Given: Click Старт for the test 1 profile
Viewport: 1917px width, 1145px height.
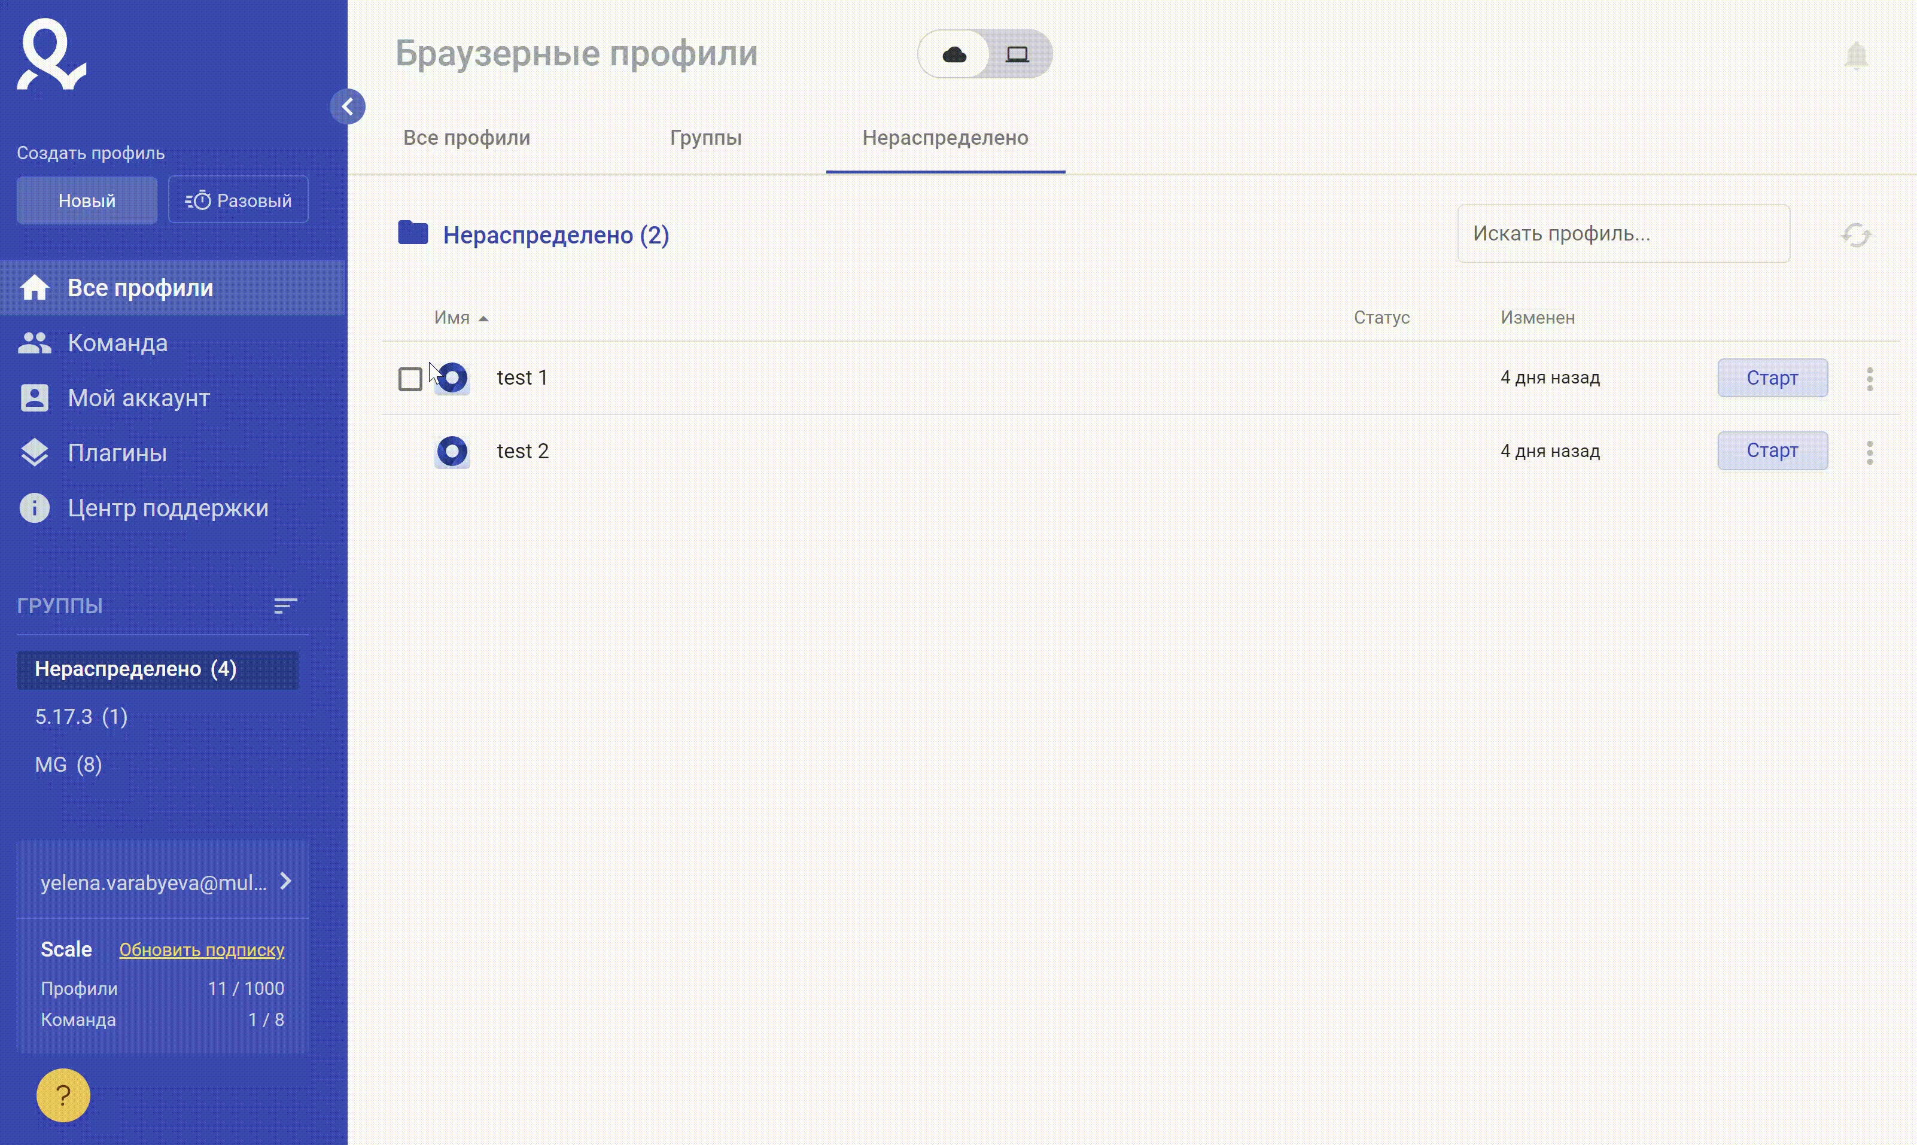Looking at the screenshot, I should click(1772, 377).
